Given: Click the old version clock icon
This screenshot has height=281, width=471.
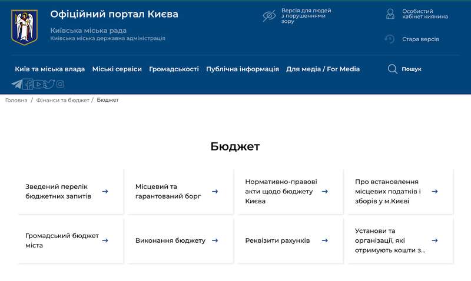Looking at the screenshot, I should (x=390, y=39).
